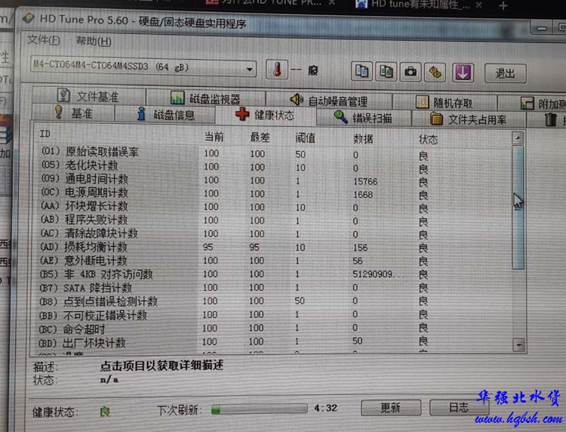Switch to the 基准 tab
The height and width of the screenshot is (432, 566).
click(x=73, y=113)
